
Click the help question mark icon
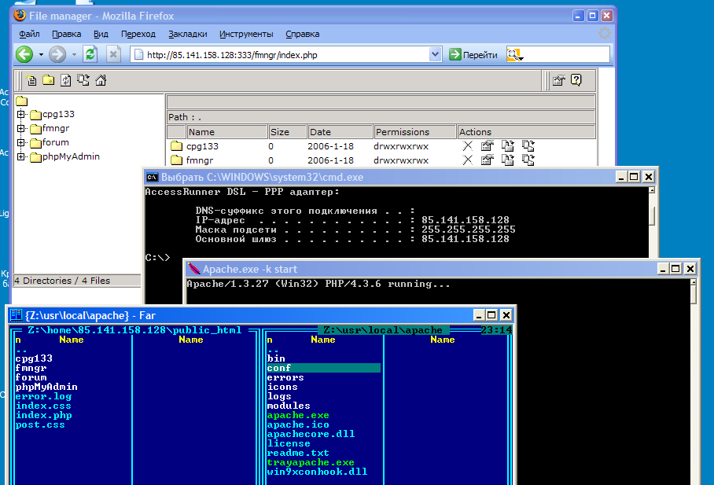click(576, 80)
